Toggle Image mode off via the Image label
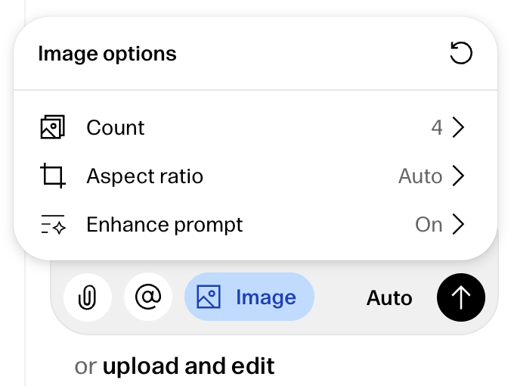511x386 pixels. click(265, 297)
